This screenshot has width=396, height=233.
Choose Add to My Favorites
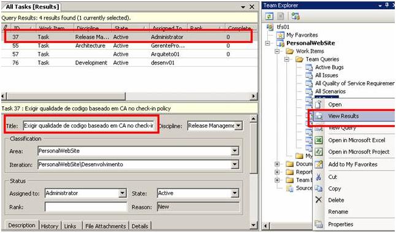coord(353,164)
